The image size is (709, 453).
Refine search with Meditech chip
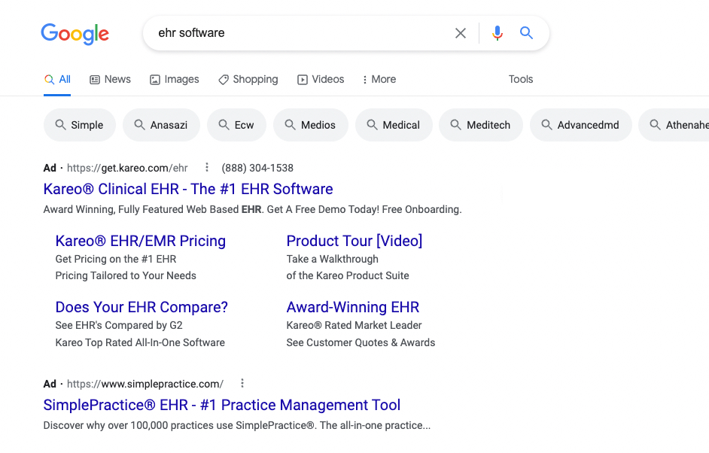coord(481,125)
